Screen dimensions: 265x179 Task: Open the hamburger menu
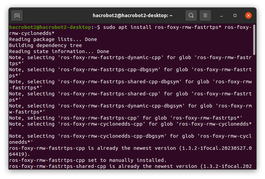[205, 15]
